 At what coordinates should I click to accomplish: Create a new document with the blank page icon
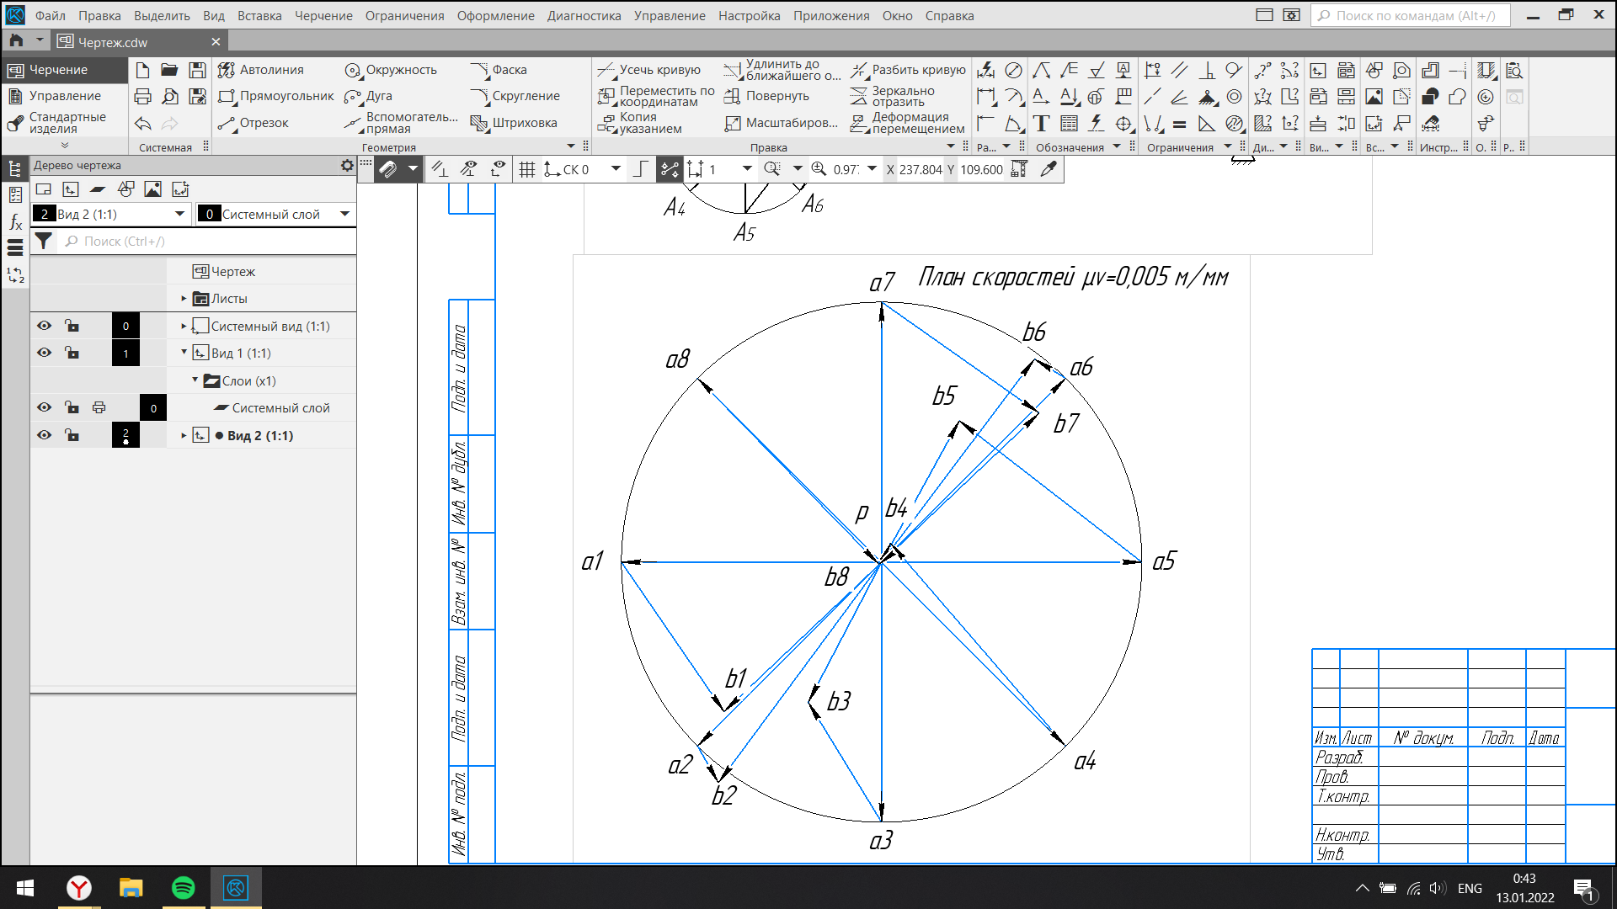tap(142, 71)
